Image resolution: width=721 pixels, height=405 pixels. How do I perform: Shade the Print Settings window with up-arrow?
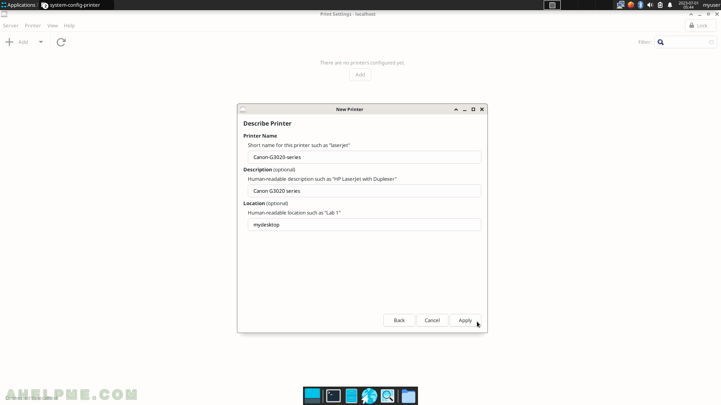691,14
